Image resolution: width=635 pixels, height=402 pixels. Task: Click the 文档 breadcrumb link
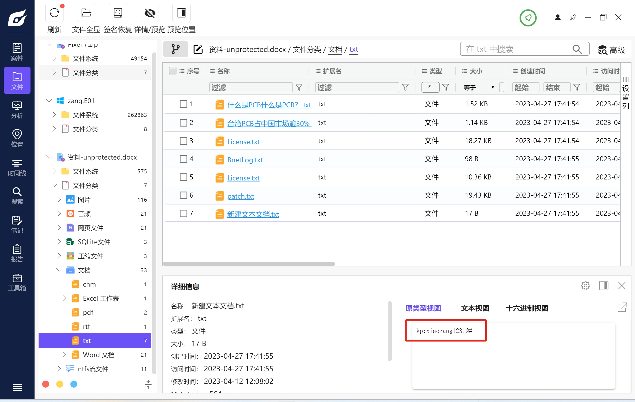[335, 49]
